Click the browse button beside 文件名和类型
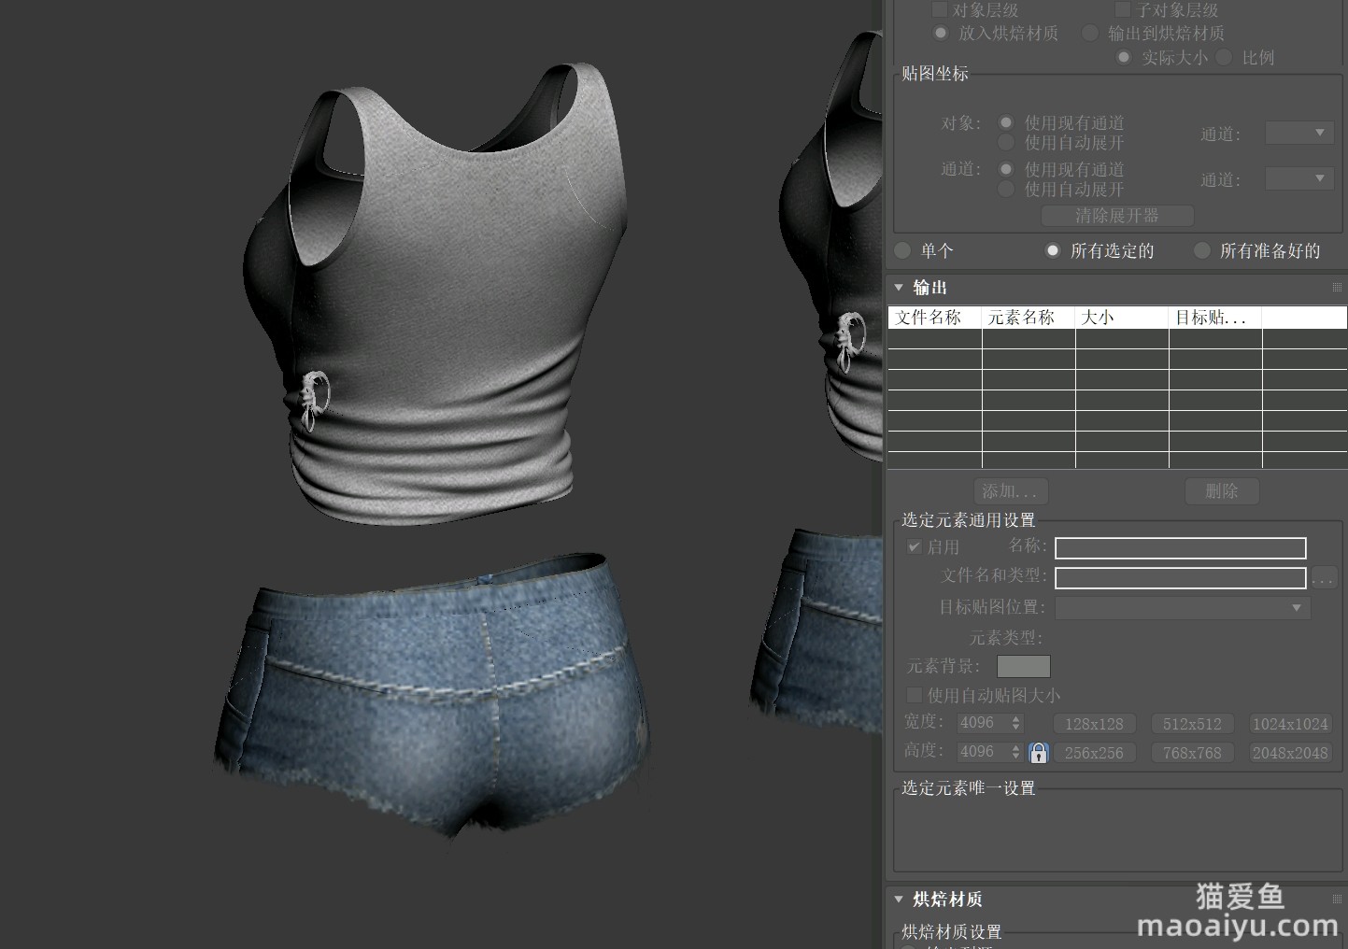This screenshot has width=1348, height=949. (1324, 578)
